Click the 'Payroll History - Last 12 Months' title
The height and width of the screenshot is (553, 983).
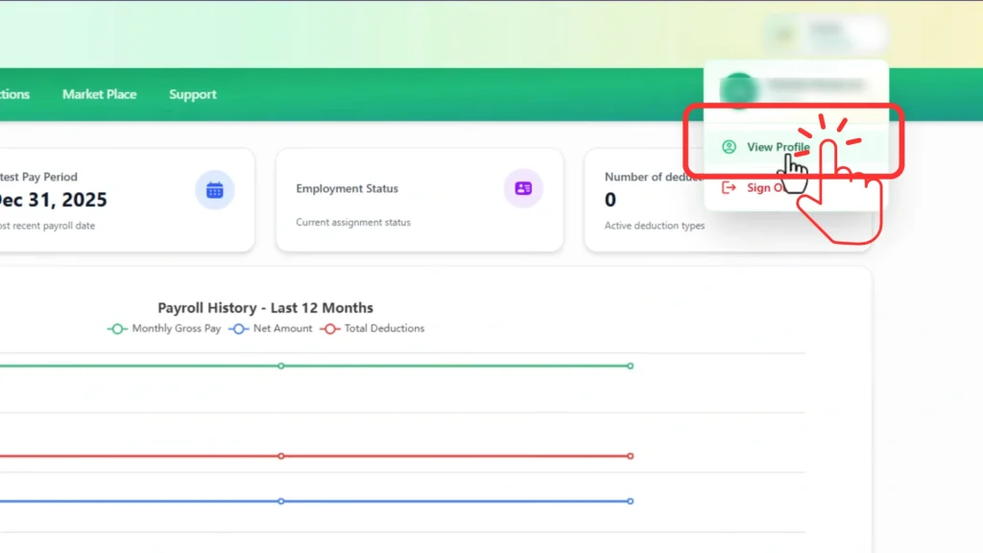(265, 308)
